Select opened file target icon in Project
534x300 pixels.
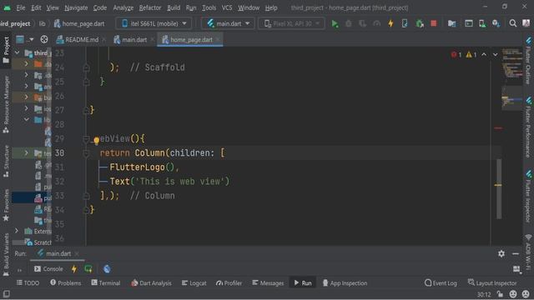(44, 39)
